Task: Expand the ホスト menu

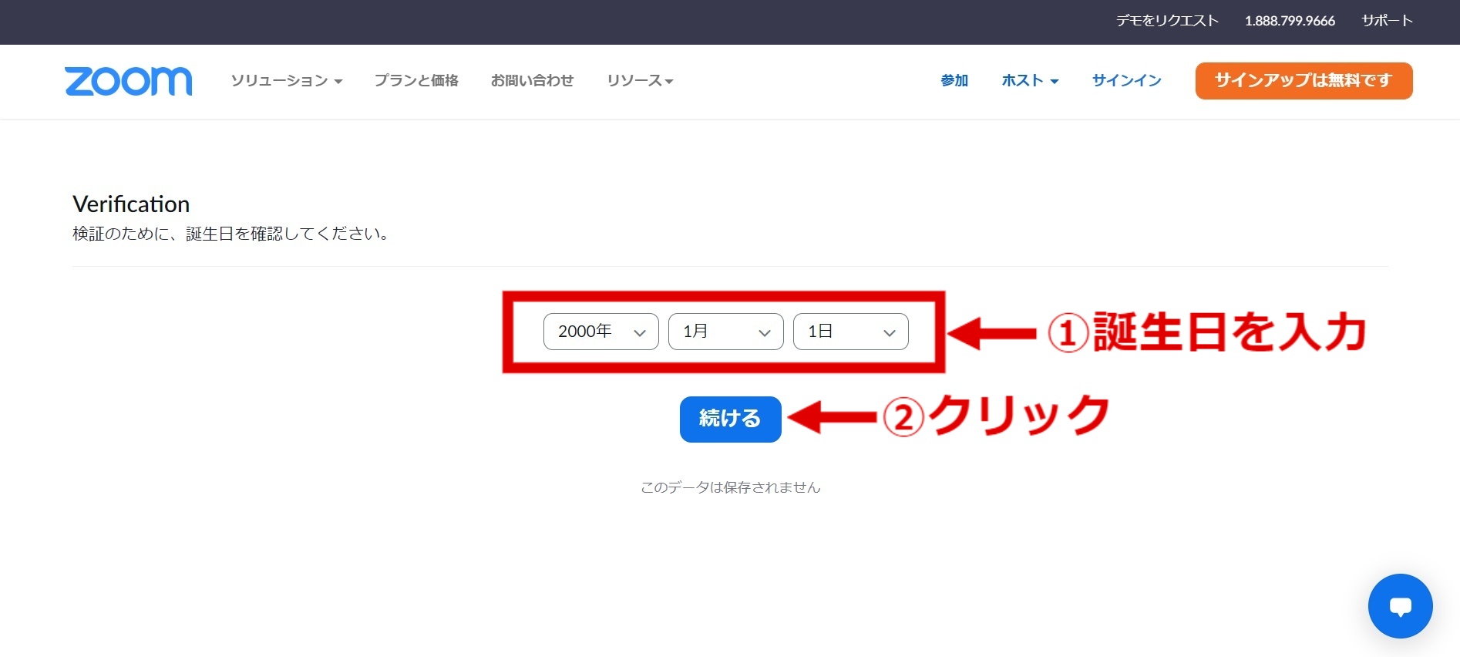Action: pyautogui.click(x=1030, y=81)
